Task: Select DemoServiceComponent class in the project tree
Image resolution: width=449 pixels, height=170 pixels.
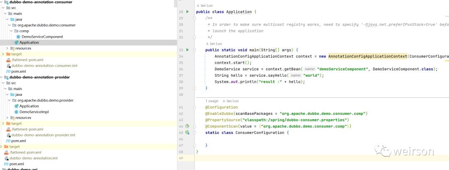Action: pos(42,36)
